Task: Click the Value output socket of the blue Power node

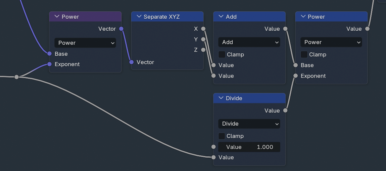Action: coord(367,29)
